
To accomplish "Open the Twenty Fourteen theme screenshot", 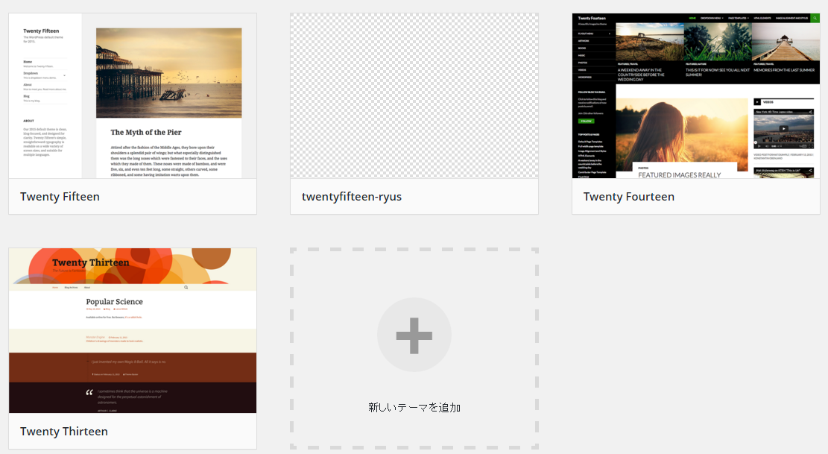I will (x=696, y=96).
